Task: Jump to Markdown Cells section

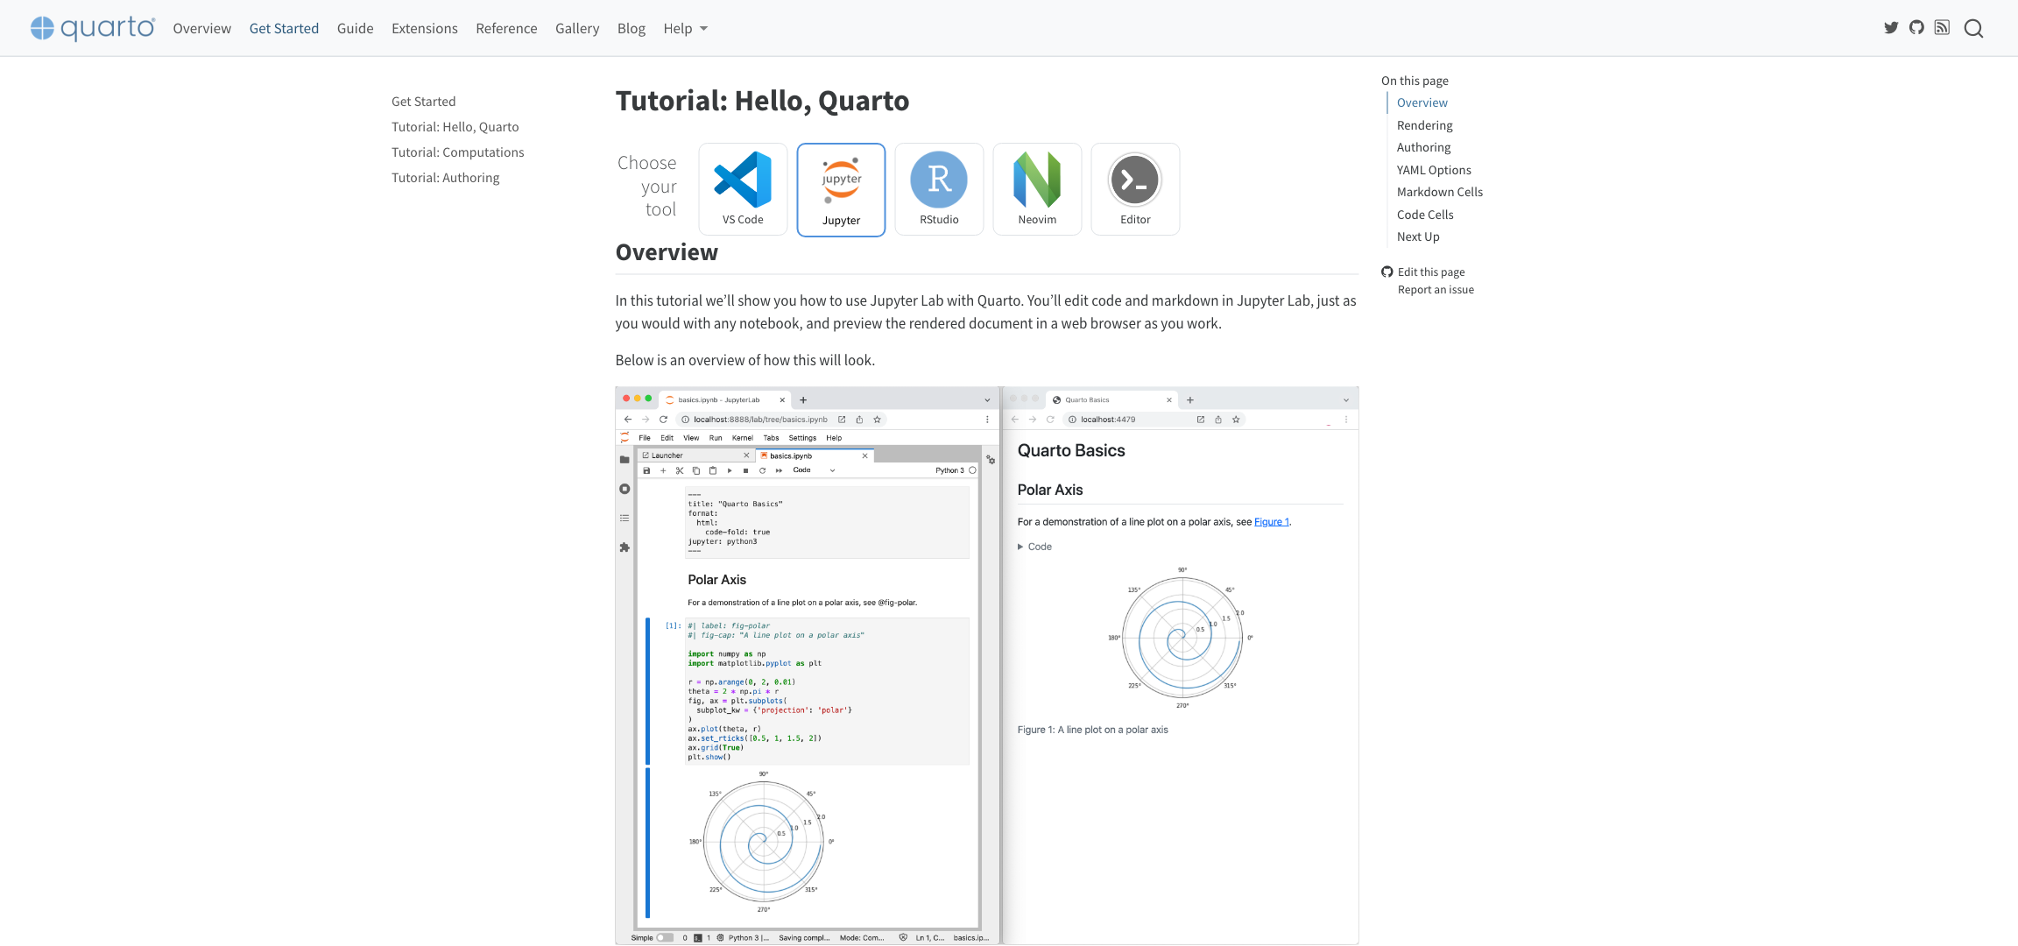Action: point(1439,192)
